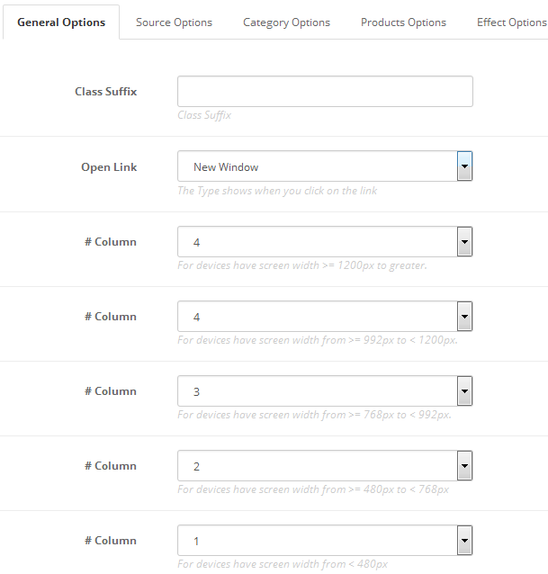Image resolution: width=548 pixels, height=574 pixels.
Task: Focus the Class Suffix text field
Action: [x=325, y=92]
